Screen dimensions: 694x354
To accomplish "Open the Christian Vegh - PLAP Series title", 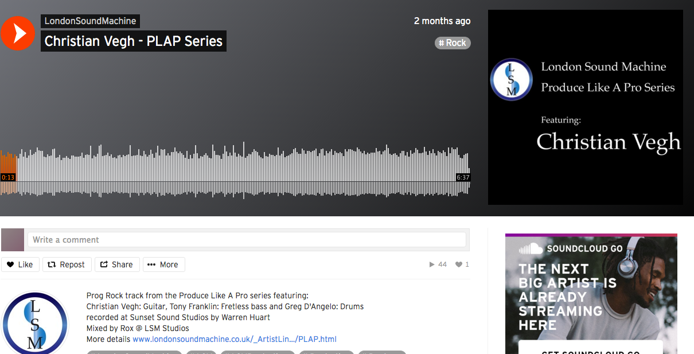I will point(134,41).
